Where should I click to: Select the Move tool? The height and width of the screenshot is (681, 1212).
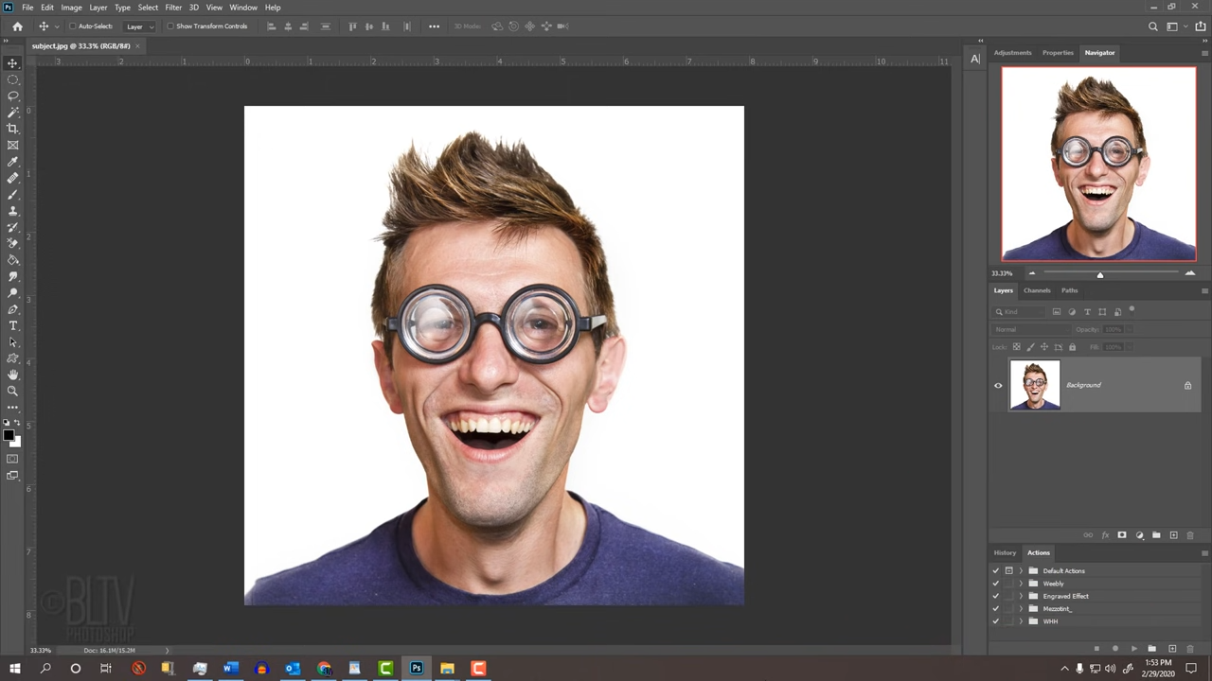click(x=12, y=63)
